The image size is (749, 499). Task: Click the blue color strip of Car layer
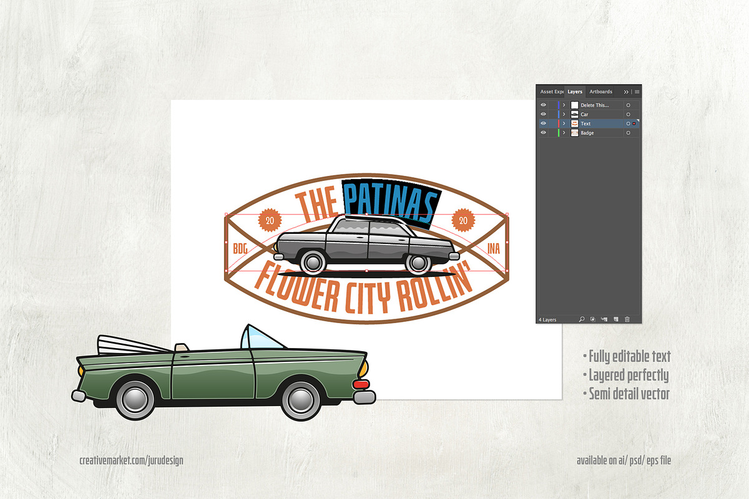(559, 114)
